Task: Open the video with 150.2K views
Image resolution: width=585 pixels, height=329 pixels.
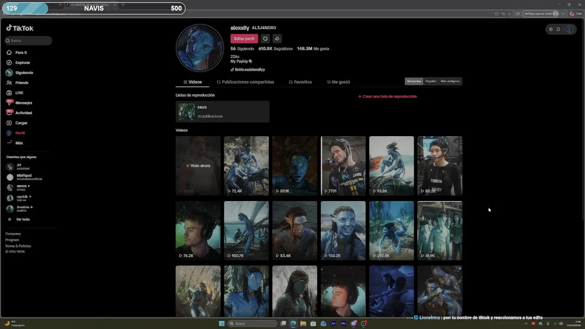Action: point(343,231)
